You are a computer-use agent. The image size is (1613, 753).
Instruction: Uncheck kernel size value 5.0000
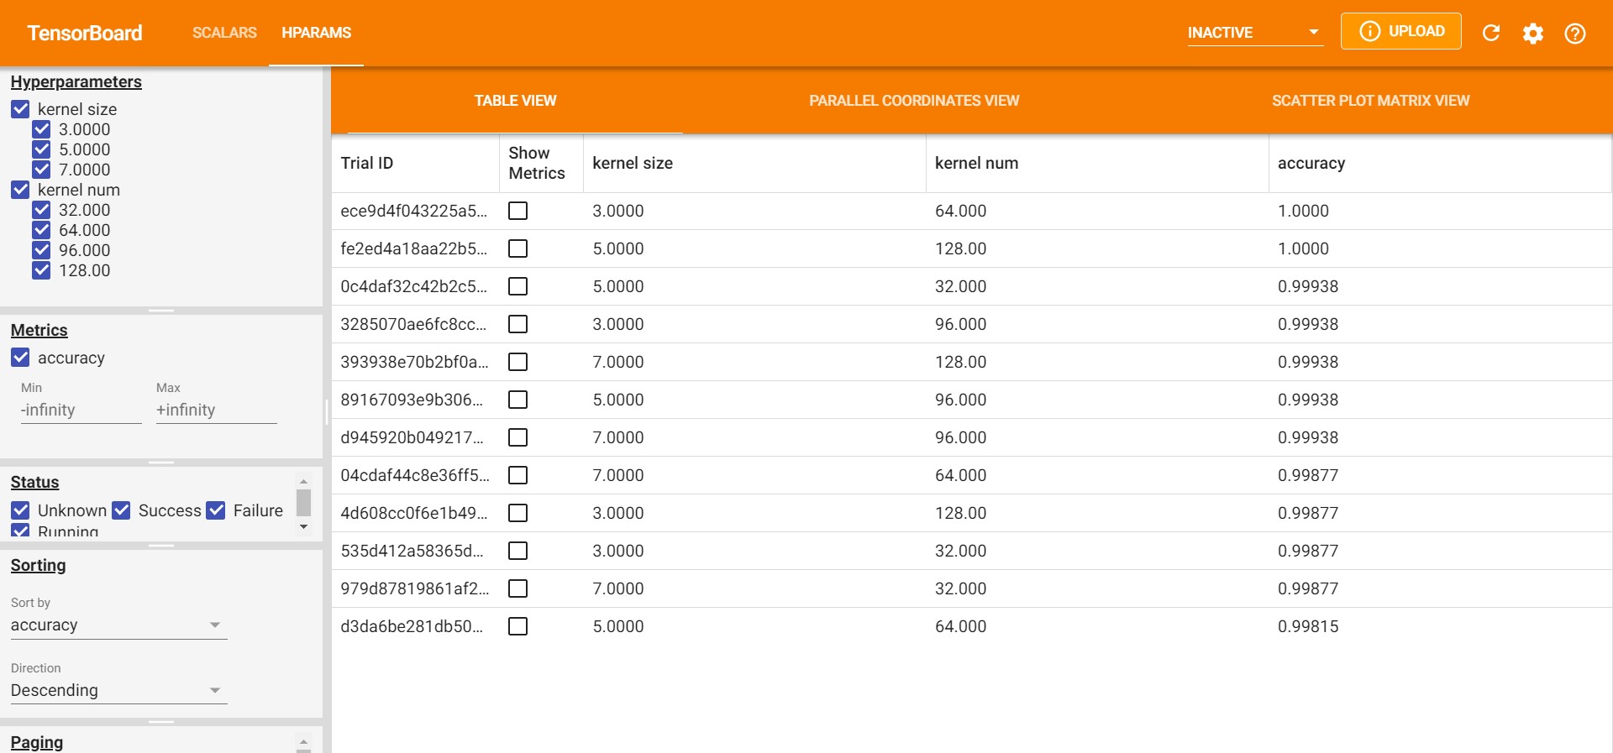pos(41,149)
